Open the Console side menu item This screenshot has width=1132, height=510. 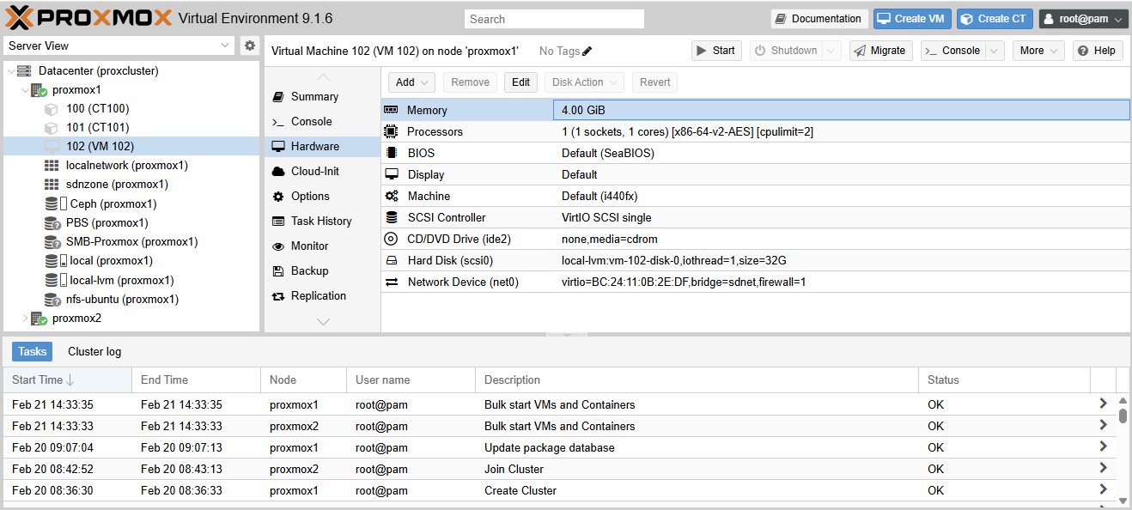click(322, 122)
